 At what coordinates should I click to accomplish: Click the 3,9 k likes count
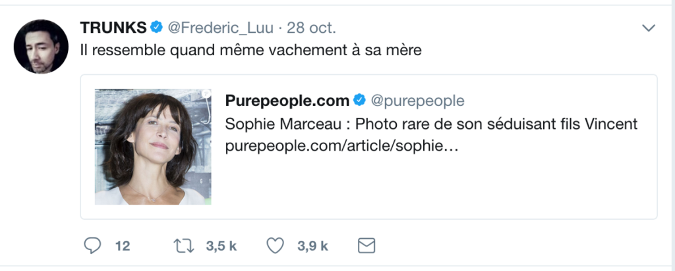(312, 247)
